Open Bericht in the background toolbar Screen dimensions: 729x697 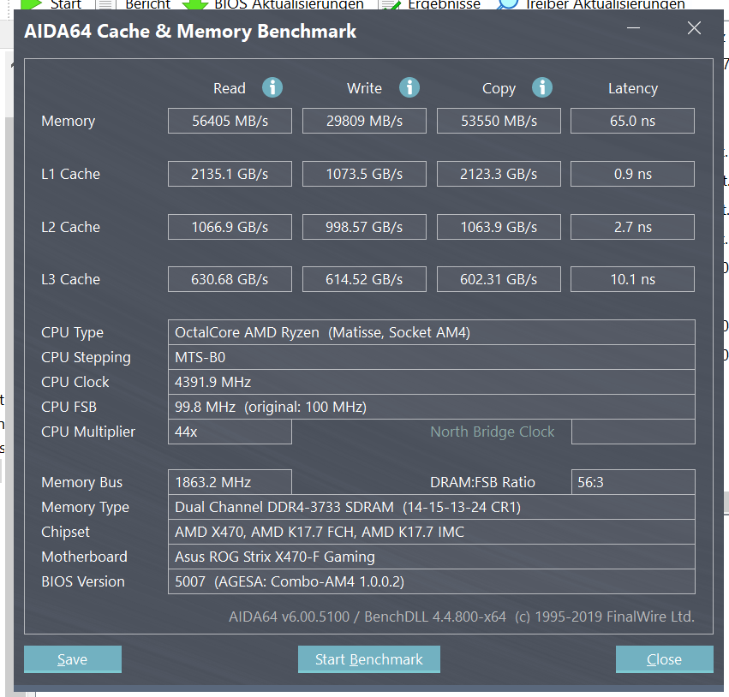134,4
